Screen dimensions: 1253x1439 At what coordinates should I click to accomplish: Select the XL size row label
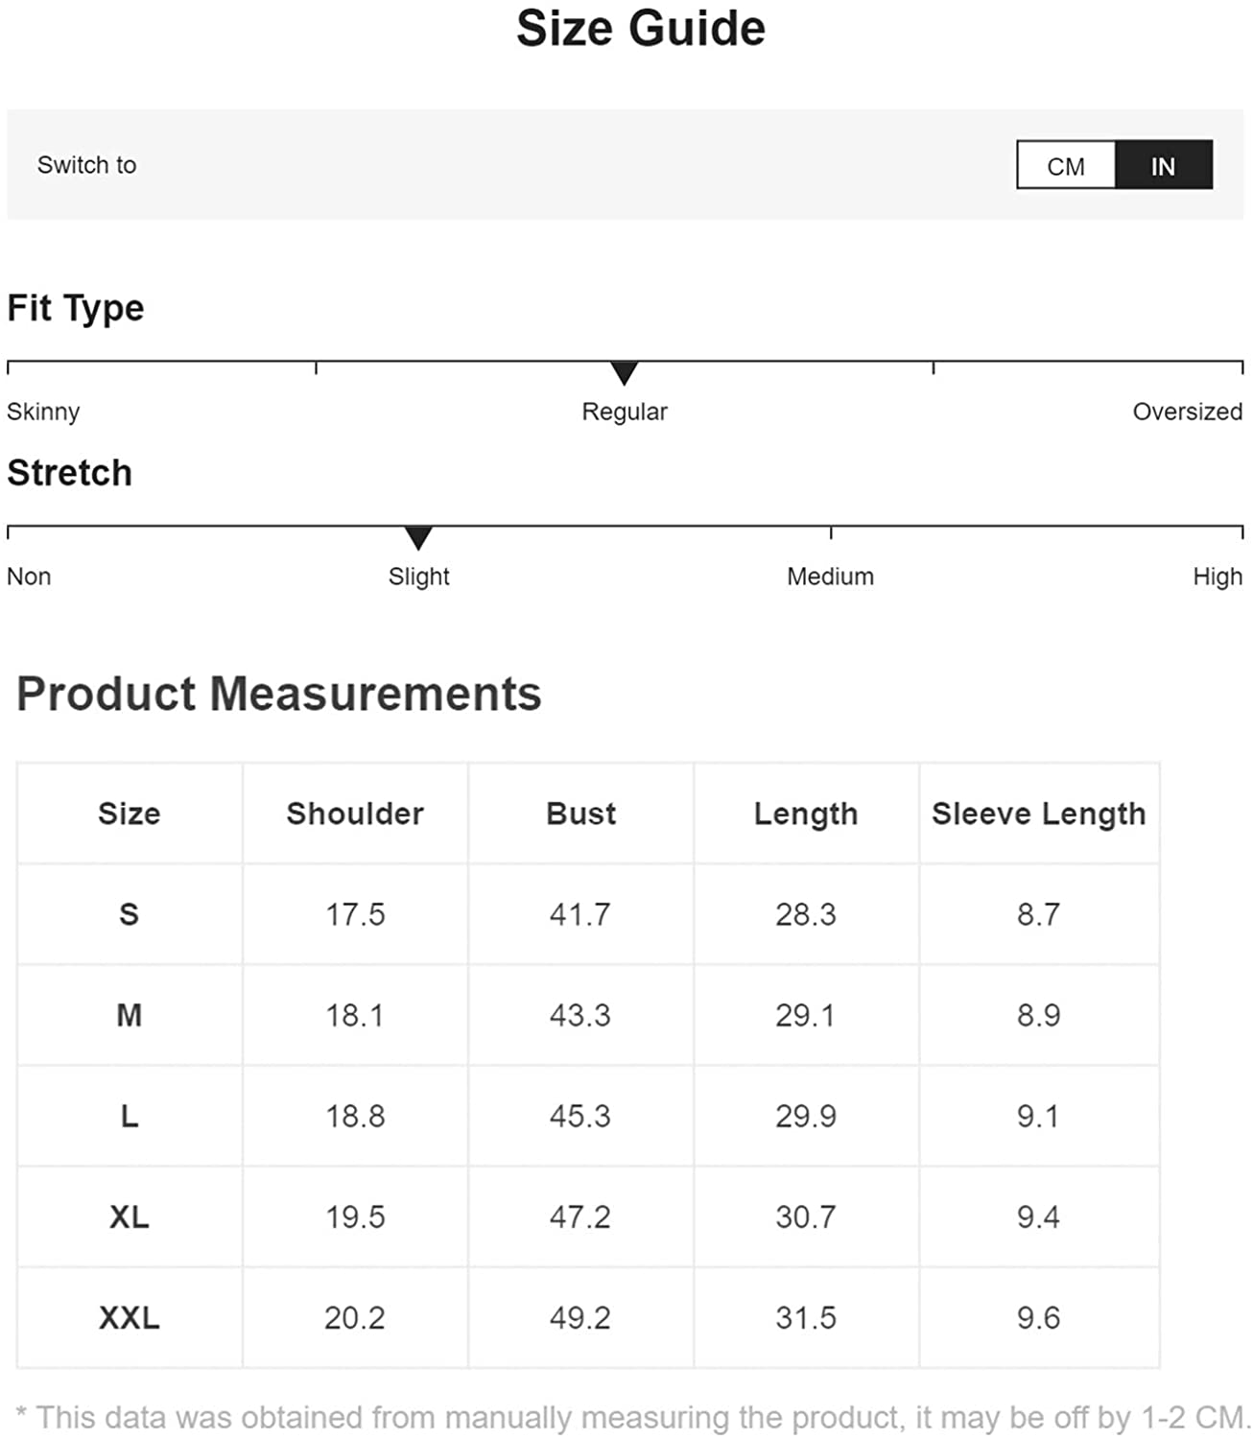(130, 1216)
